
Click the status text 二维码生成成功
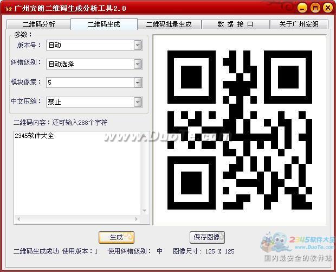tap(36, 251)
